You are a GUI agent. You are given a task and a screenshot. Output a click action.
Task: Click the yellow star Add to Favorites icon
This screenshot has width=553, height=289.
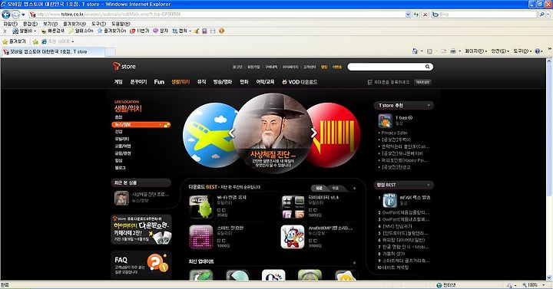click(35, 41)
